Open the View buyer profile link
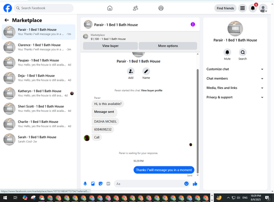 coord(152,91)
